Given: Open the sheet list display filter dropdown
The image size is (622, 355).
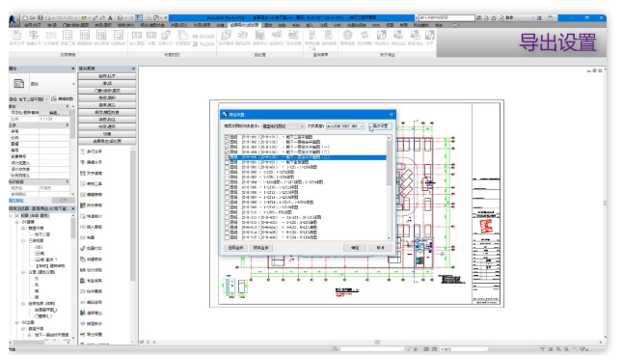Looking at the screenshot, I should tap(283, 126).
